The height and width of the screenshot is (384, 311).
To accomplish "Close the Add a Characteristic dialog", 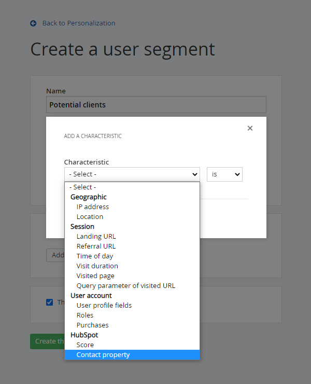I will coord(250,128).
